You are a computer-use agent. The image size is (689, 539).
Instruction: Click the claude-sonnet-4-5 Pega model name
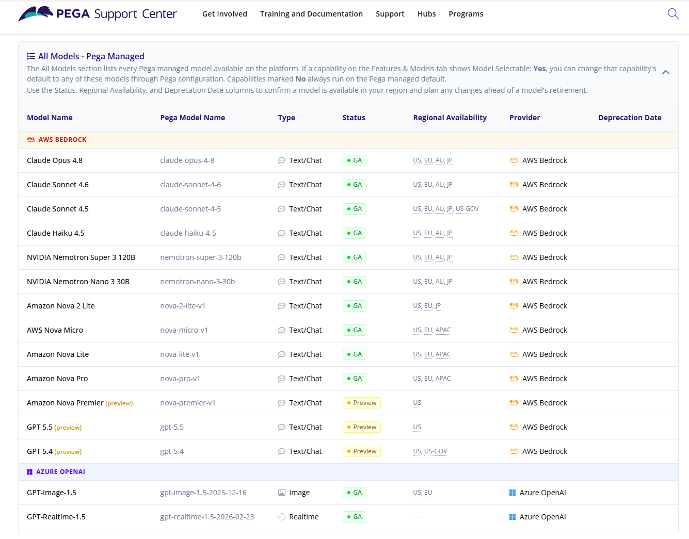(x=190, y=209)
